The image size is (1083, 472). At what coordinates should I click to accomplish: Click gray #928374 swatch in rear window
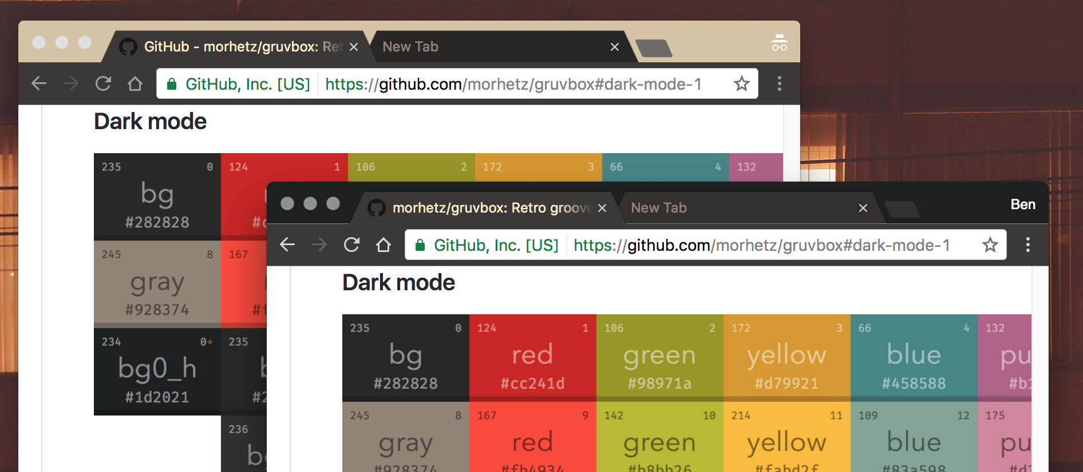tap(157, 284)
